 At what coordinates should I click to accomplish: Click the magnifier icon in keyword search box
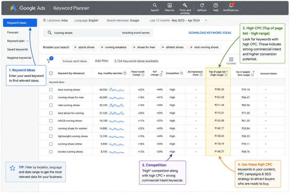(50, 33)
